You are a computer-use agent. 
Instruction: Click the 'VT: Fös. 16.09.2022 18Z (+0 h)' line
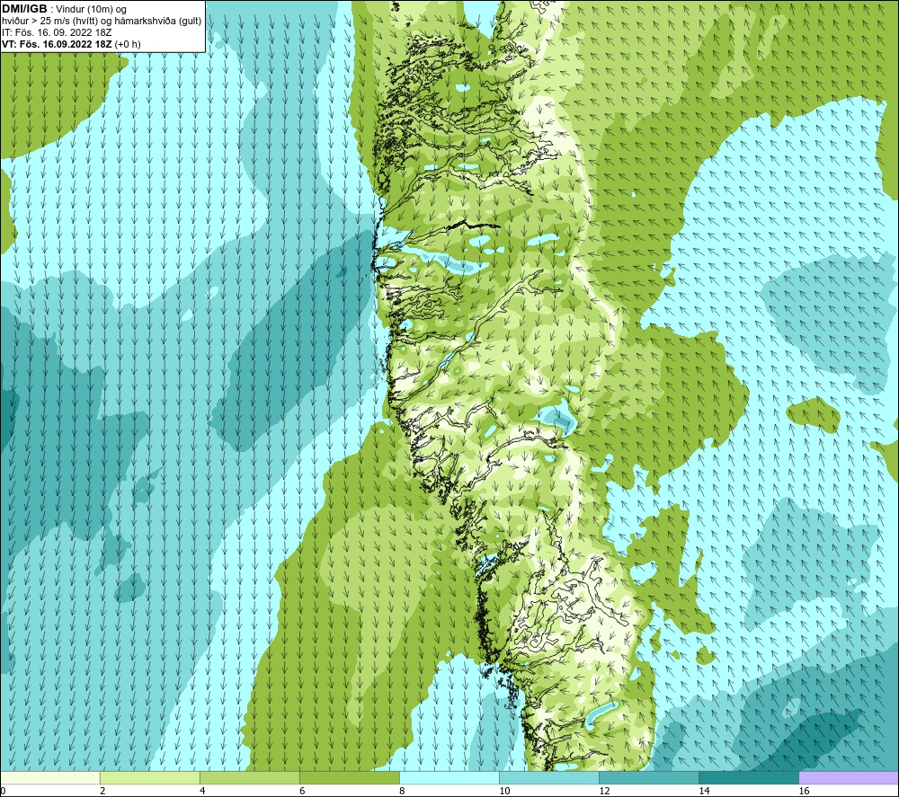pos(71,44)
